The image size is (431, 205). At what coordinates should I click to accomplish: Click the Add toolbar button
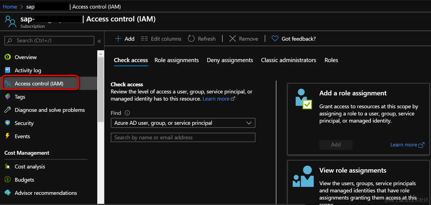[x=125, y=39]
